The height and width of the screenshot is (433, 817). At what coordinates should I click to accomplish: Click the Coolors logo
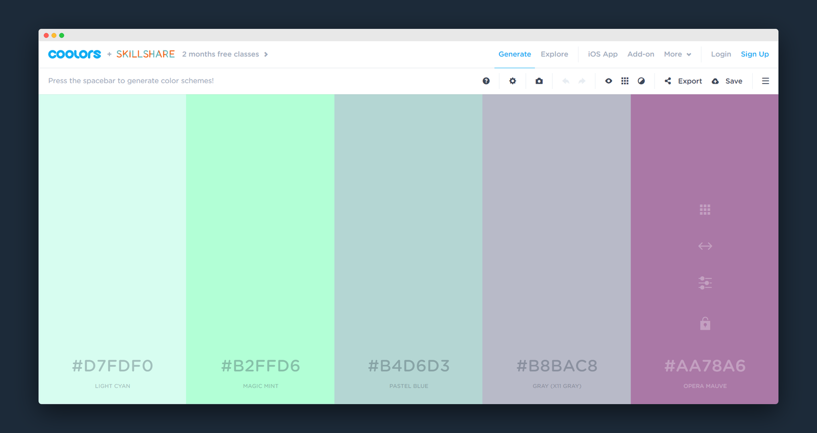(x=75, y=54)
